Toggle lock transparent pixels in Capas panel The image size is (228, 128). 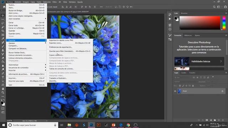180,86
